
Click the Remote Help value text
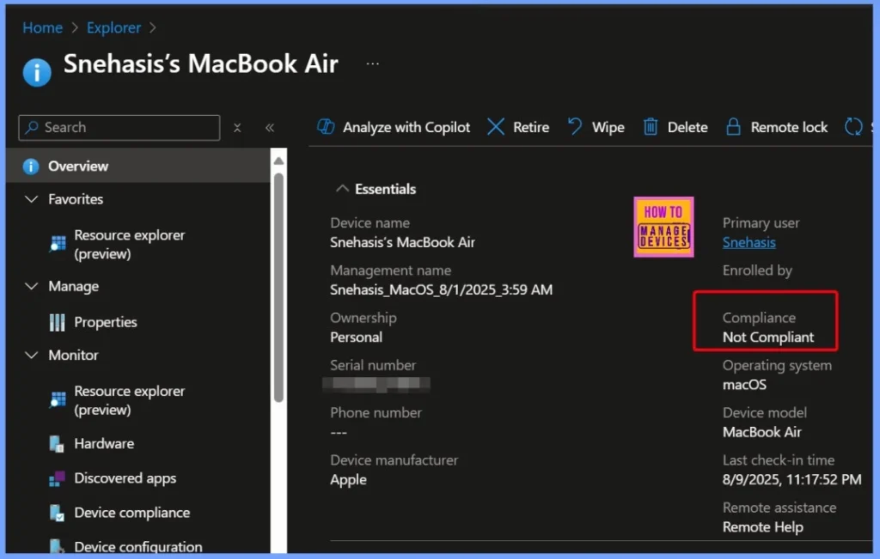[763, 527]
